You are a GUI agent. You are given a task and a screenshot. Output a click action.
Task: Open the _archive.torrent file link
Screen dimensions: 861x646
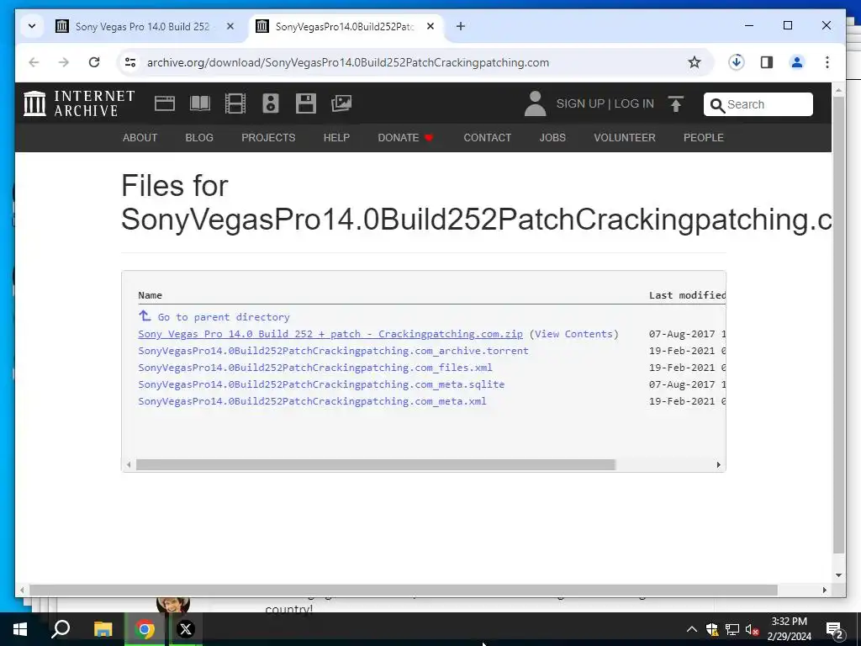tap(333, 351)
